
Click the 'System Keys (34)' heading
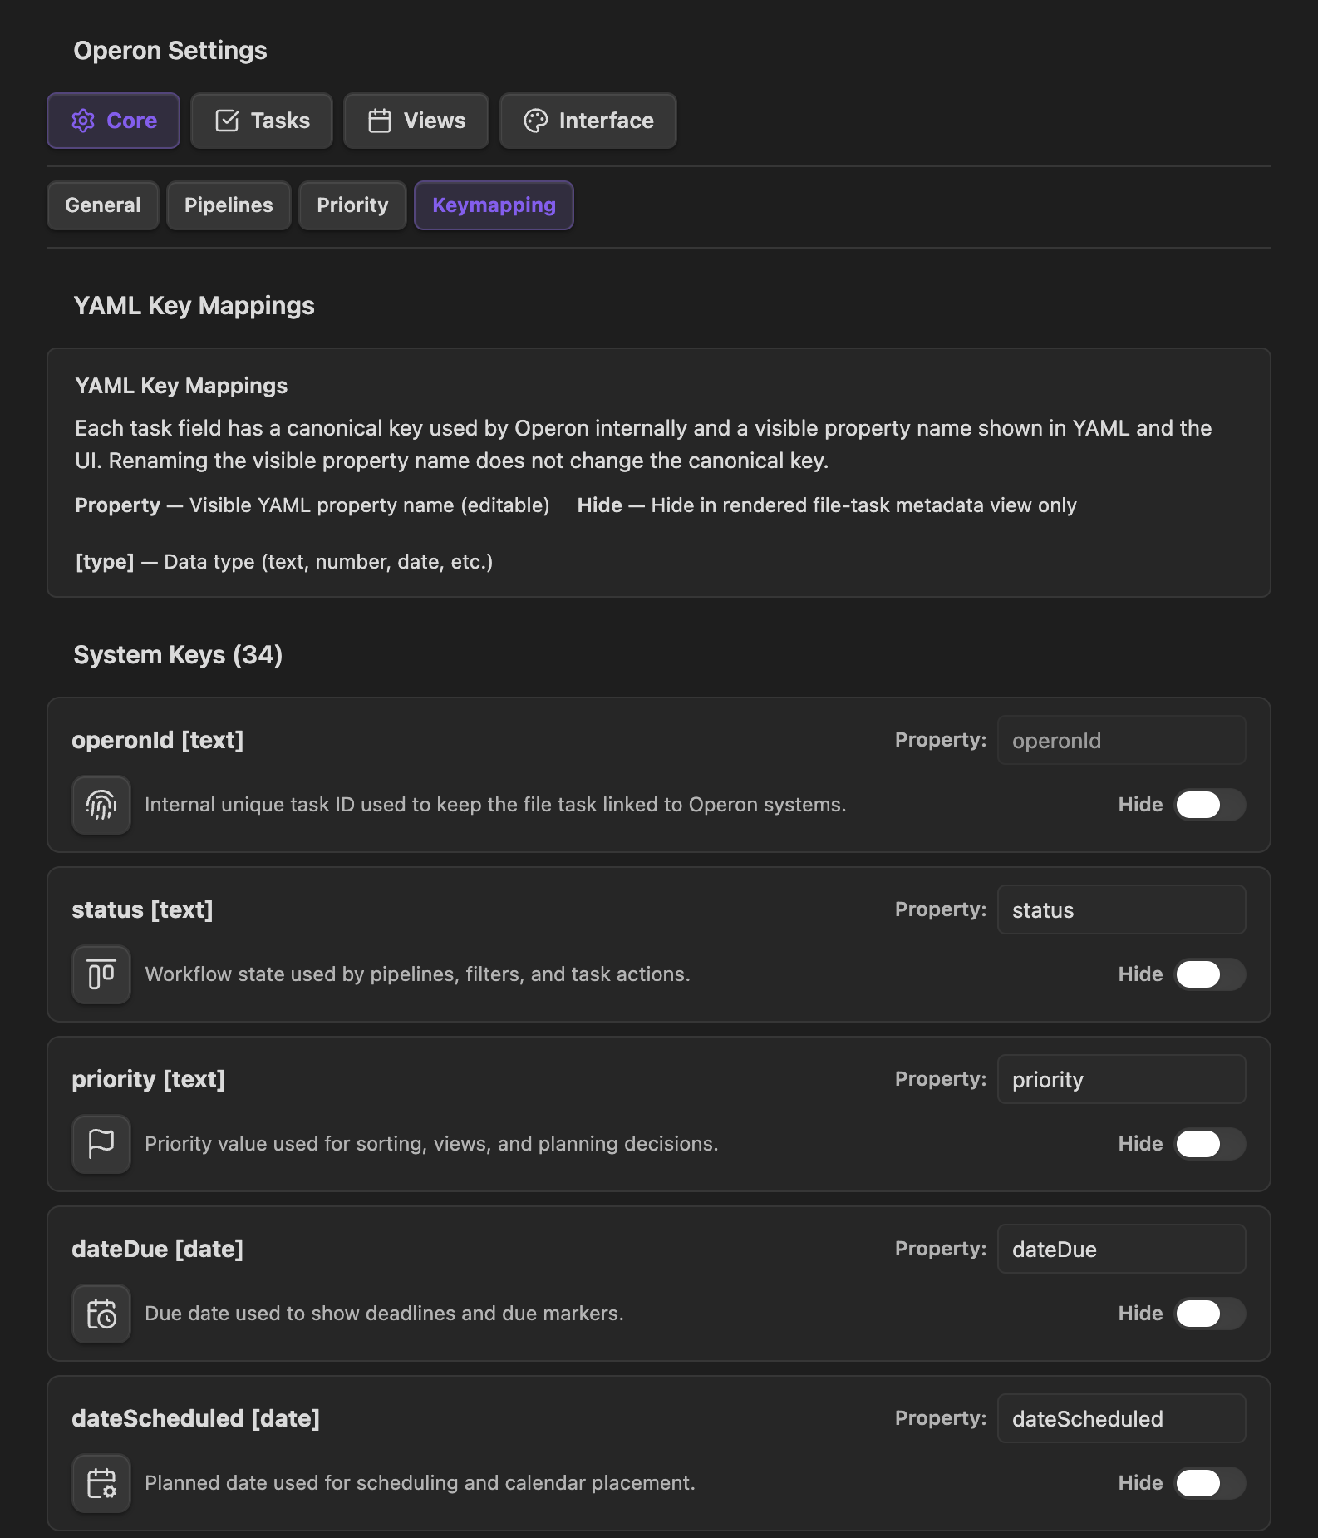(x=178, y=655)
